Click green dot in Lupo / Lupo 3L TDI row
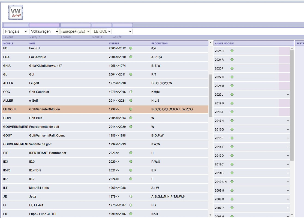This screenshot has height=218, width=304. (131, 214)
